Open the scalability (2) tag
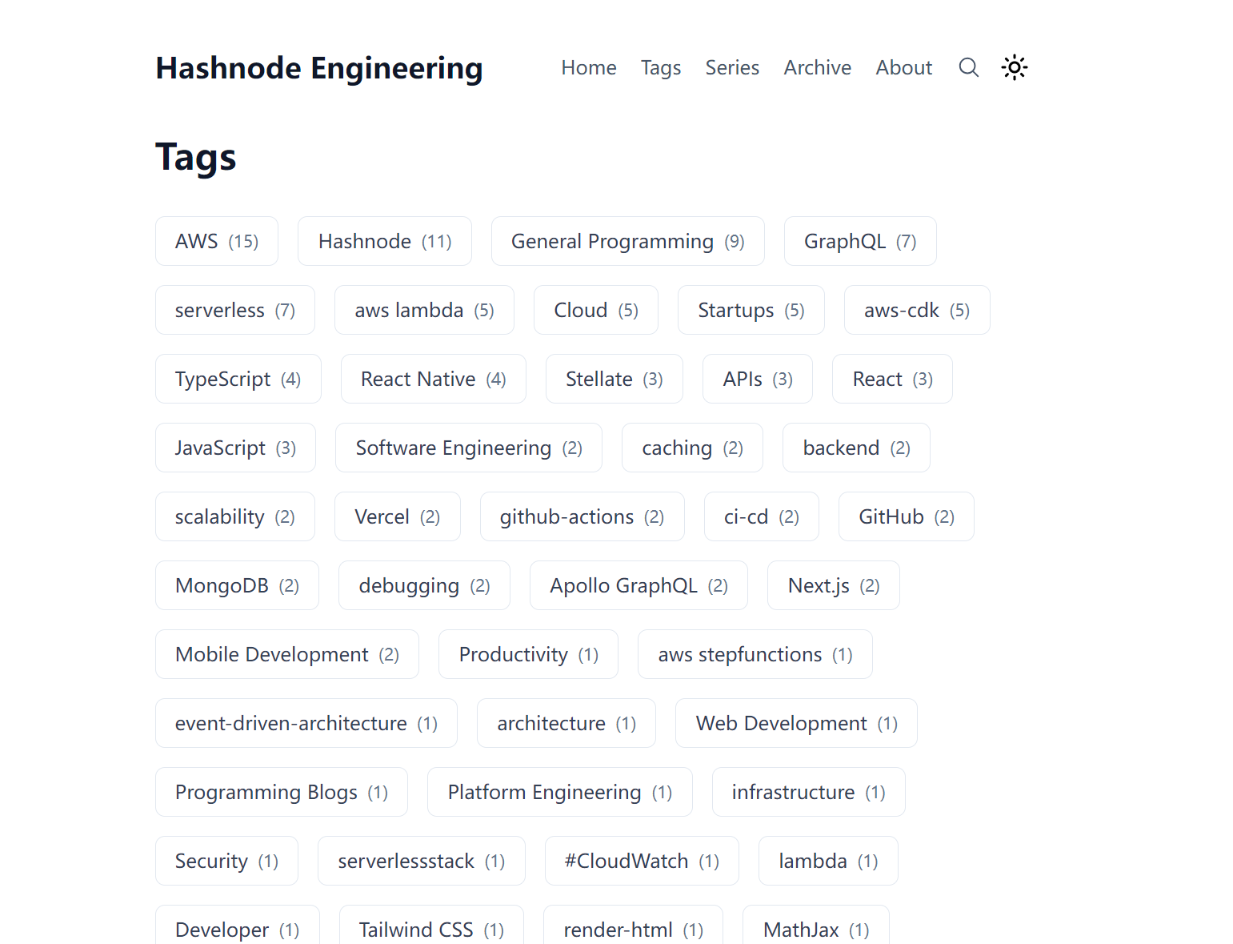This screenshot has height=944, width=1233. pyautogui.click(x=235, y=516)
